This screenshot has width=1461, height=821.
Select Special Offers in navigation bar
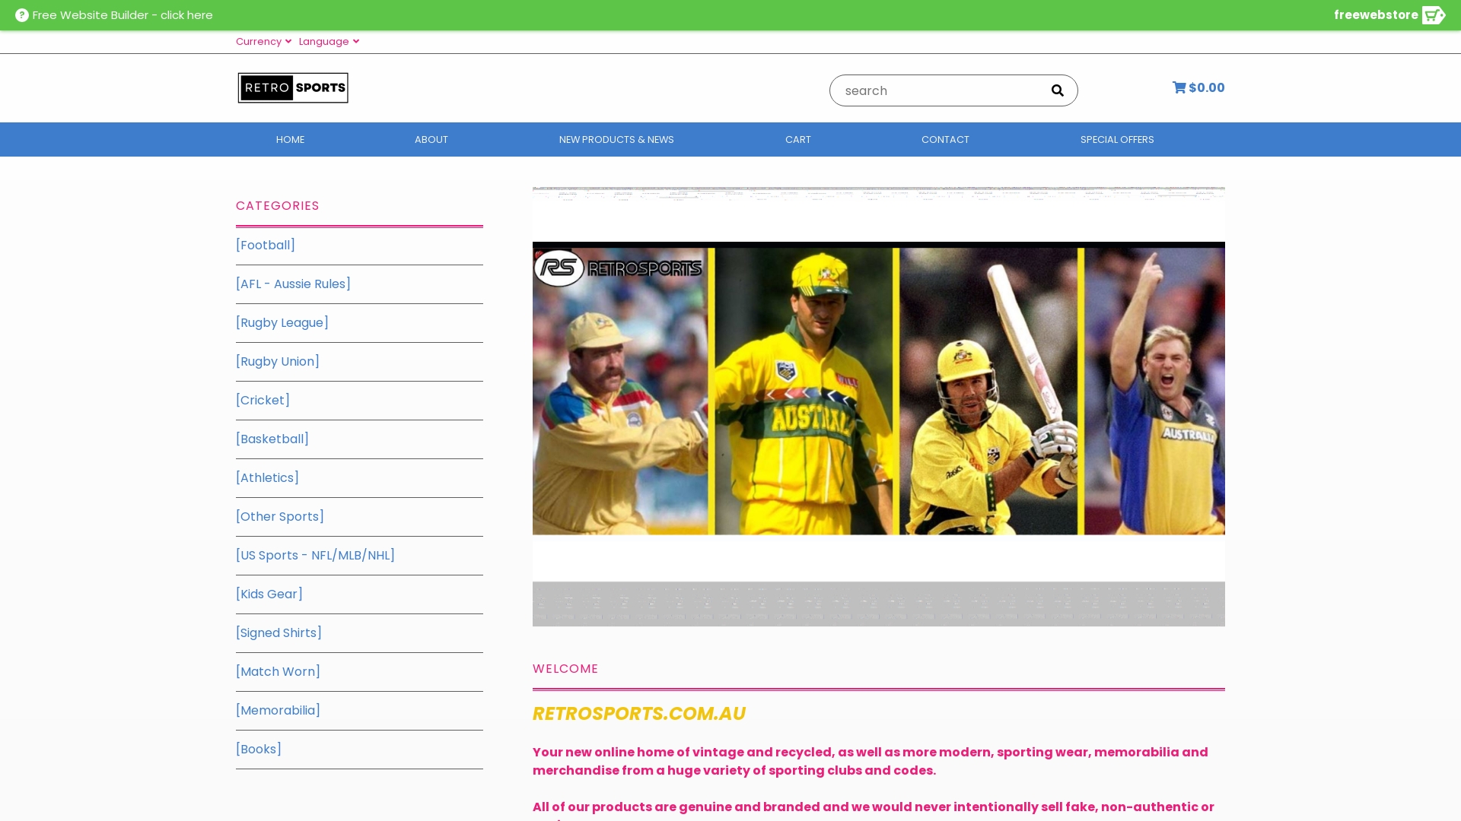pyautogui.click(x=1116, y=140)
